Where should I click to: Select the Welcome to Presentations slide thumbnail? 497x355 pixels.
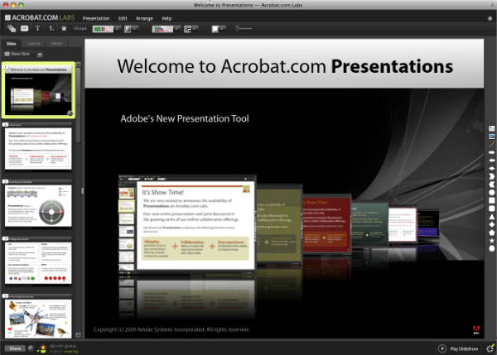[x=38, y=90]
